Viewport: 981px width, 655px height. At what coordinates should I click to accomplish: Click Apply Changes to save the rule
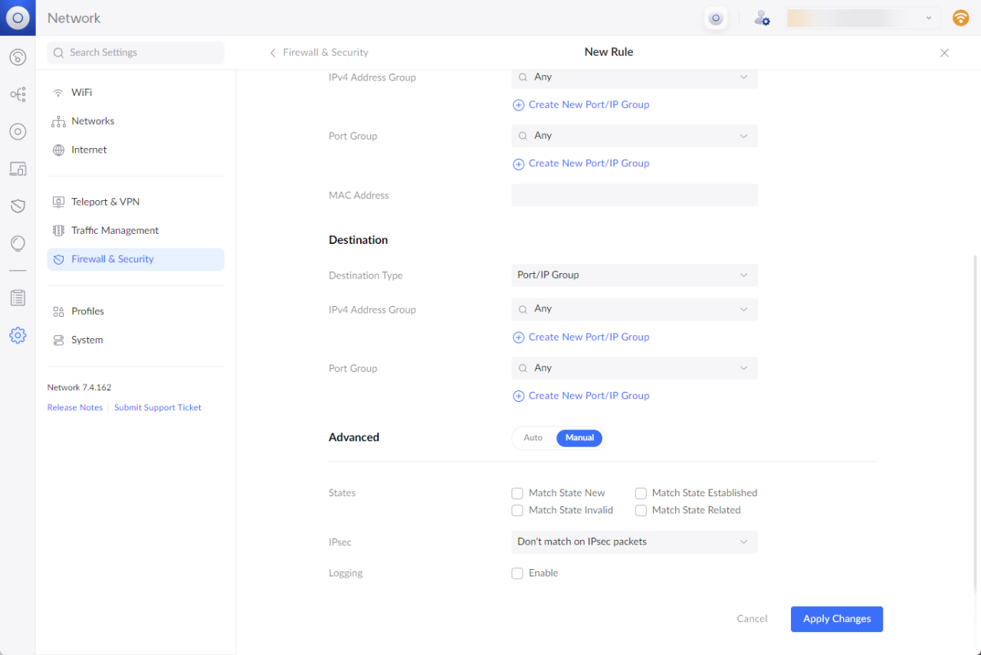[x=836, y=619]
